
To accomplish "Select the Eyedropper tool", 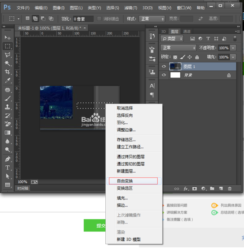I will [x=7, y=80].
